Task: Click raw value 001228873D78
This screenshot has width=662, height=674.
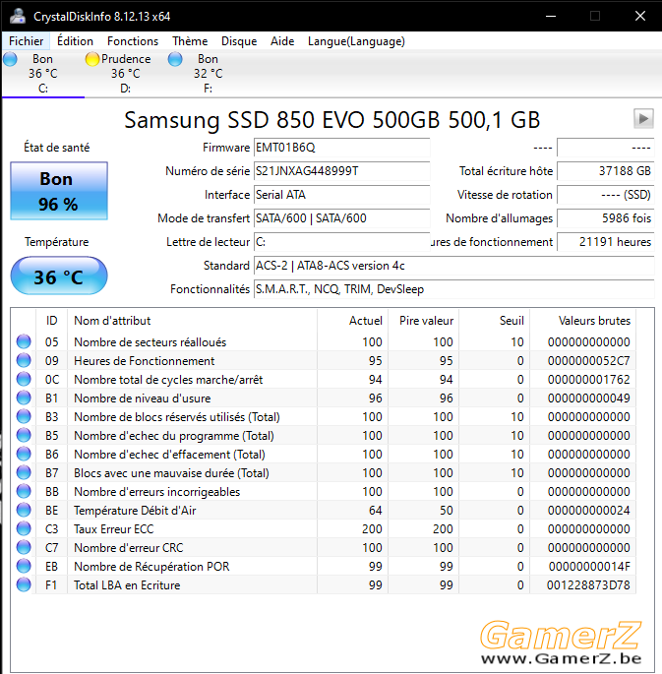Action: pyautogui.click(x=588, y=585)
